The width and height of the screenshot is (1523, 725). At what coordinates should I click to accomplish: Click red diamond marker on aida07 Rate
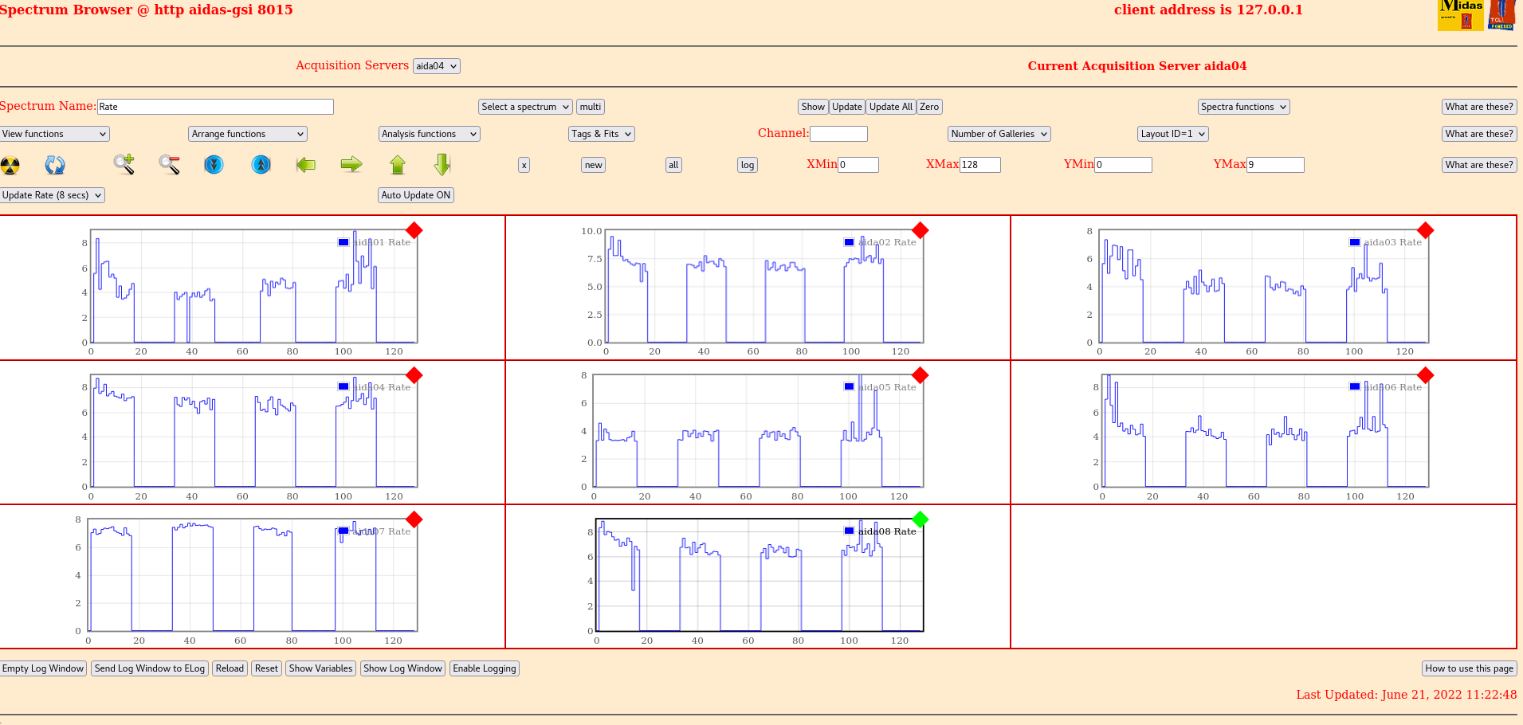[414, 519]
